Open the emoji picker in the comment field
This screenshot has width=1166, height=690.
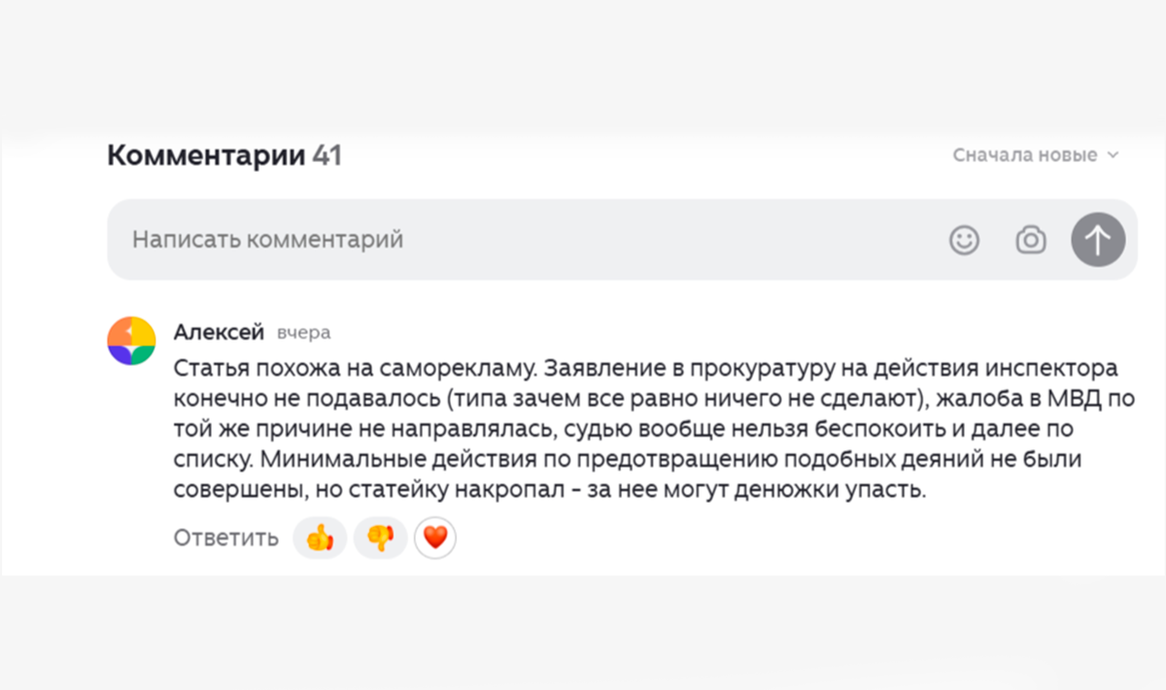click(x=964, y=239)
